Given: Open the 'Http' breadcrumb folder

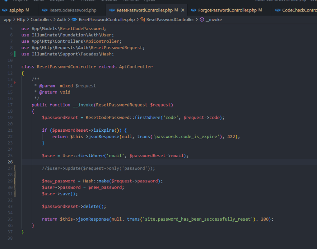Looking at the screenshot, I should (21, 19).
